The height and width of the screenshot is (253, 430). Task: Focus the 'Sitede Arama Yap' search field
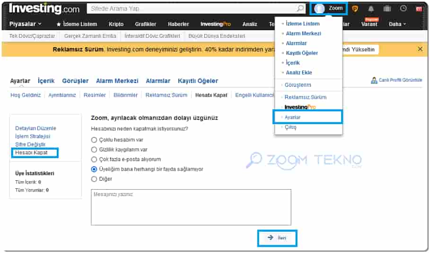tap(192, 8)
